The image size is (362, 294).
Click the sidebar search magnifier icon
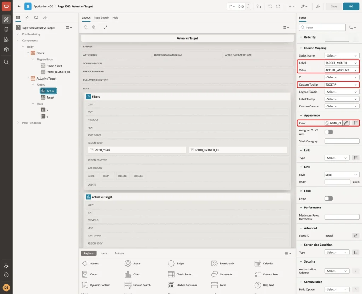(6, 62)
